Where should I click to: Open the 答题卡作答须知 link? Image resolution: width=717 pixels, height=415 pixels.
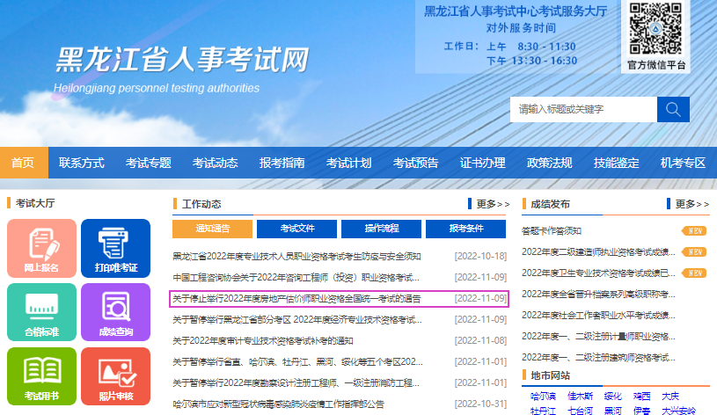pos(552,231)
